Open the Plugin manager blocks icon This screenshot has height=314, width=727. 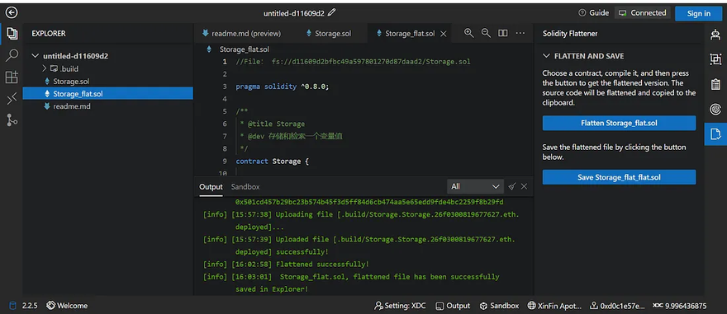point(12,77)
